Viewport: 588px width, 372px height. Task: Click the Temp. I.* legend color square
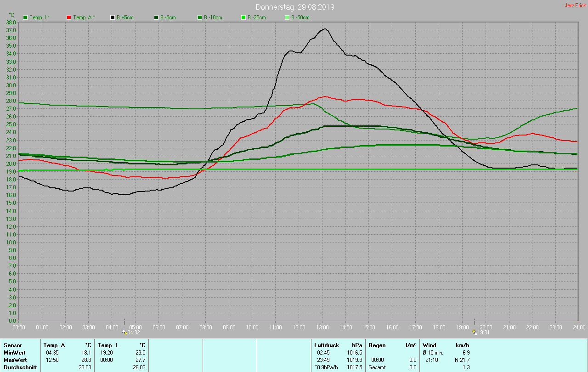(25, 17)
